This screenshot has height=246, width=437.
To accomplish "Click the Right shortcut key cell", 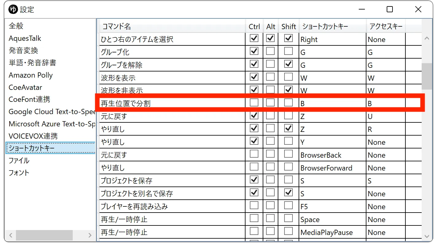I will [333, 40].
